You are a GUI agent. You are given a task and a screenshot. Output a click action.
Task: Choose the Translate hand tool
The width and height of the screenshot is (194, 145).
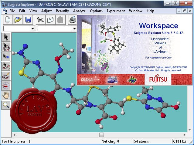(6, 95)
